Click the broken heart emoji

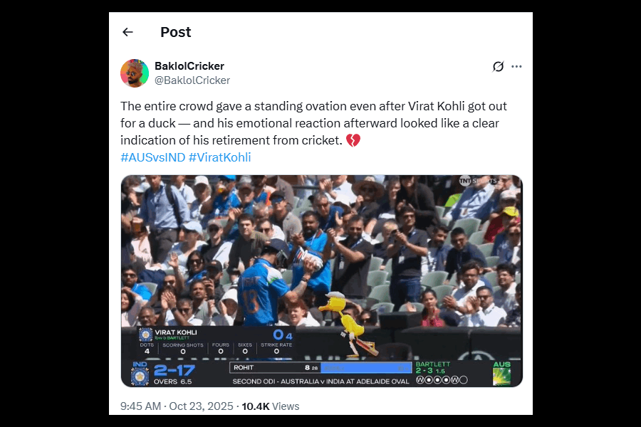[353, 141]
